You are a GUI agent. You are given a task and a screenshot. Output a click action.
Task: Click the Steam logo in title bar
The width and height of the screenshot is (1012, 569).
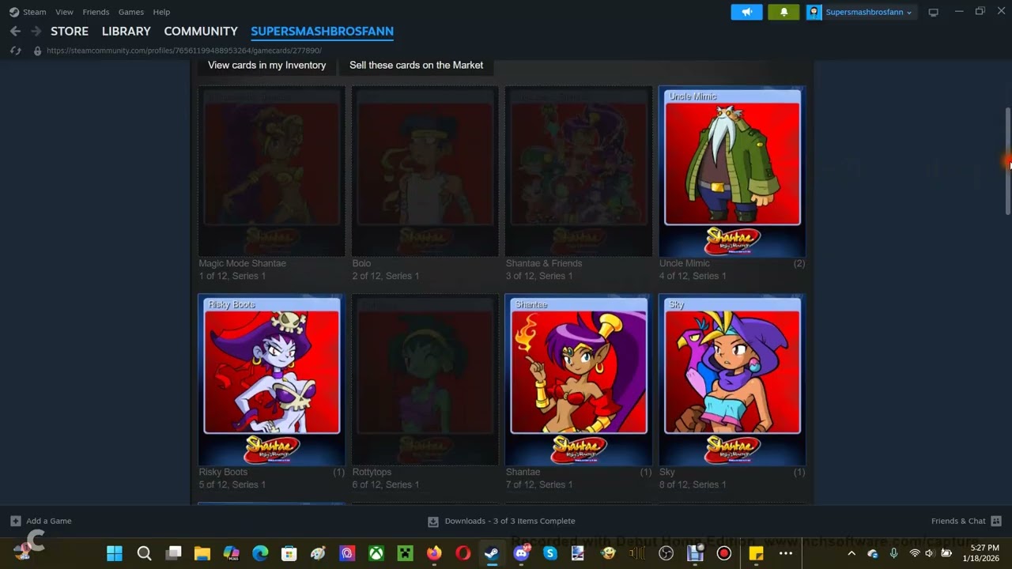point(14,12)
